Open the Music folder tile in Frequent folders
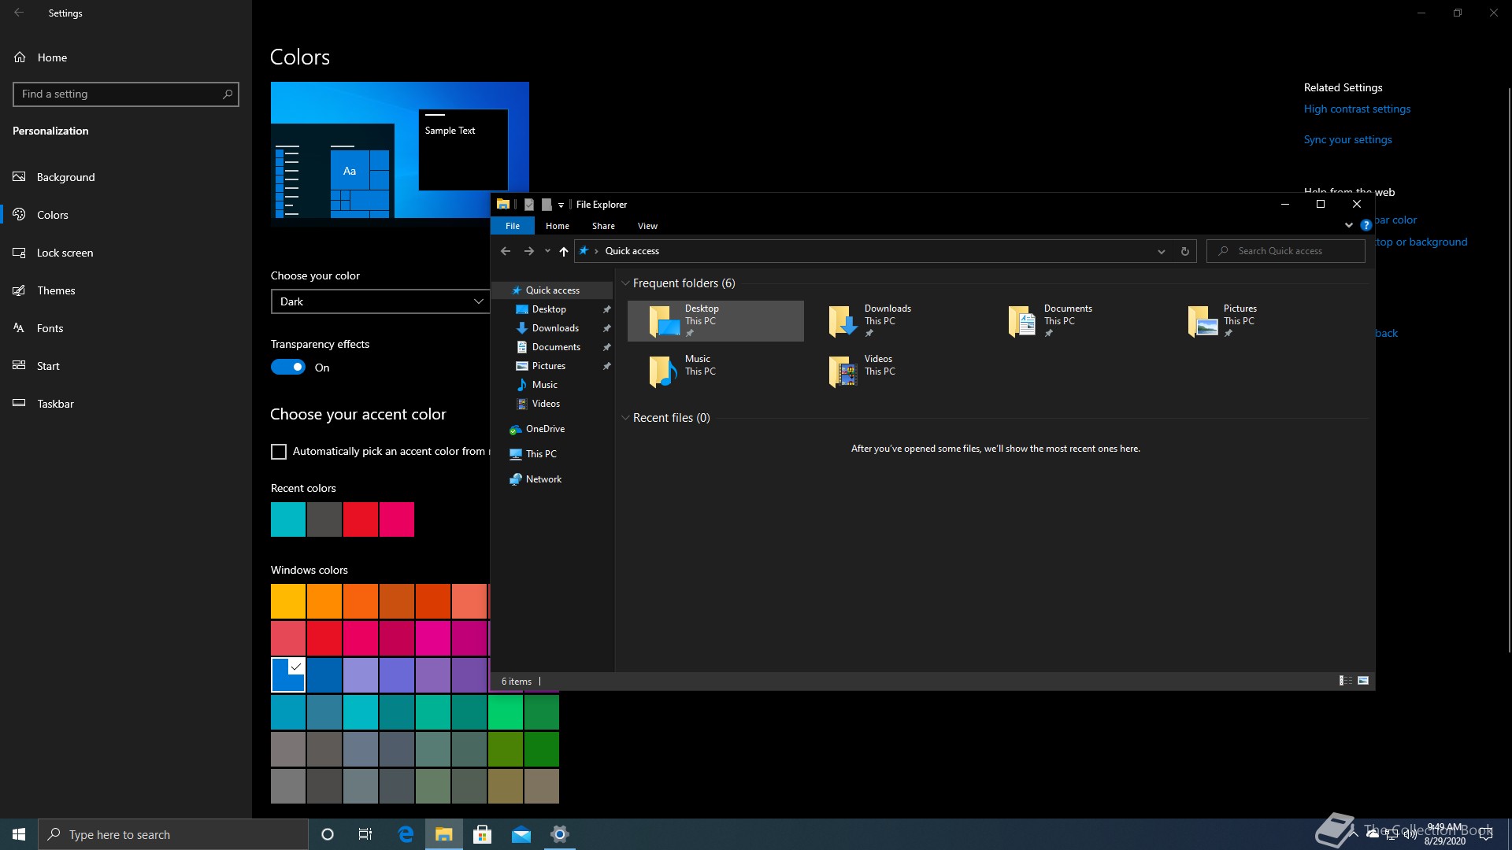1512x850 pixels. point(716,371)
